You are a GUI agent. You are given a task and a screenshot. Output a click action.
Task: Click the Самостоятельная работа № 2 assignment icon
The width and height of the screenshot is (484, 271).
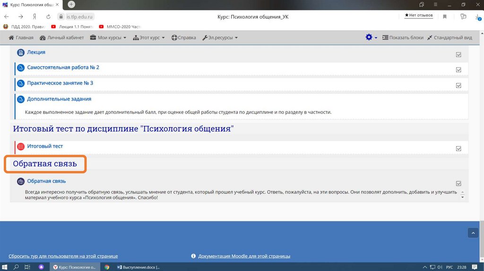pos(21,68)
